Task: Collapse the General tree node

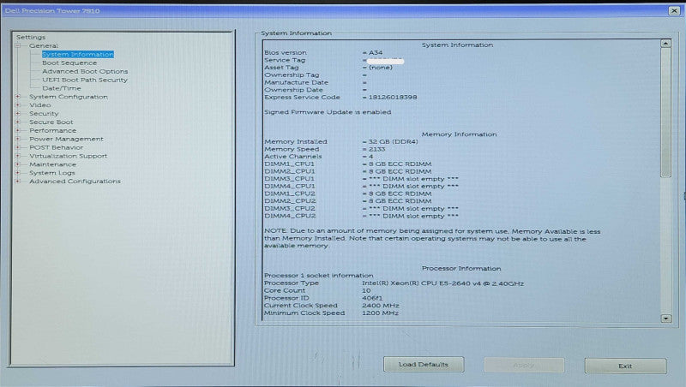Action: click(18, 45)
